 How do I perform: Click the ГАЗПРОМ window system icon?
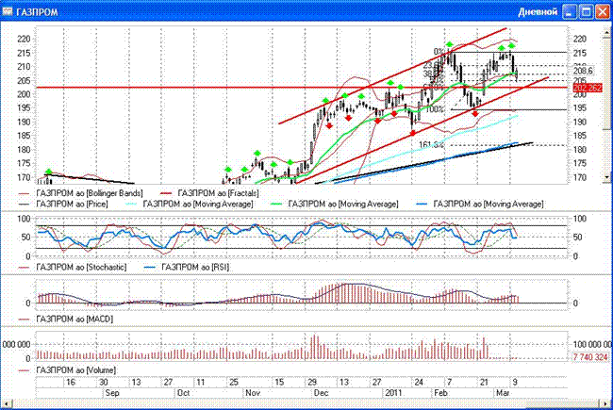[x=7, y=11]
